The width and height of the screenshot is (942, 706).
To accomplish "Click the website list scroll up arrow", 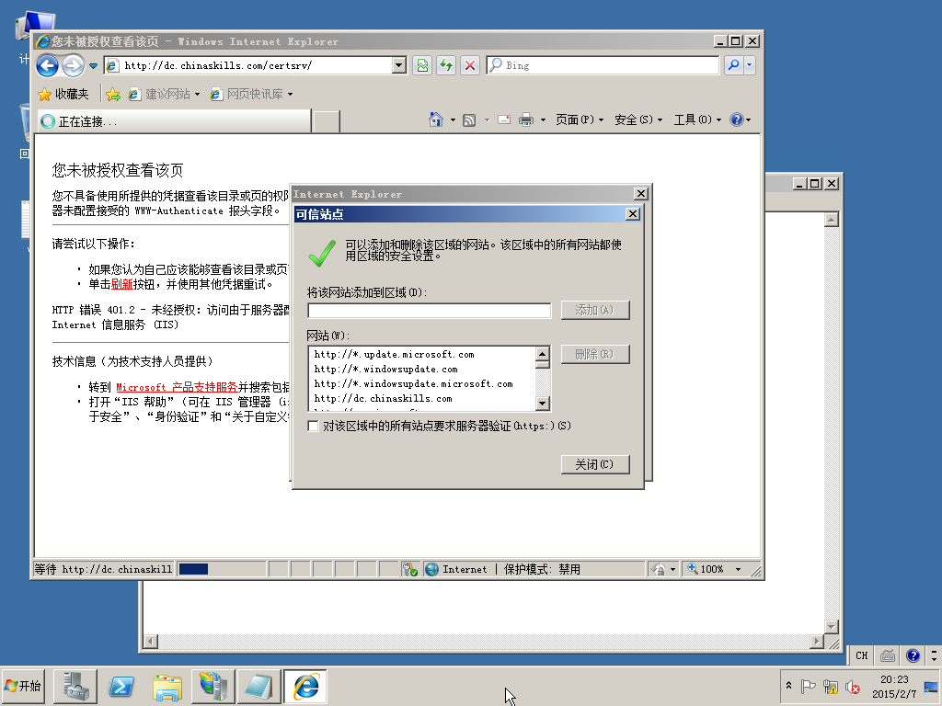I will [543, 354].
